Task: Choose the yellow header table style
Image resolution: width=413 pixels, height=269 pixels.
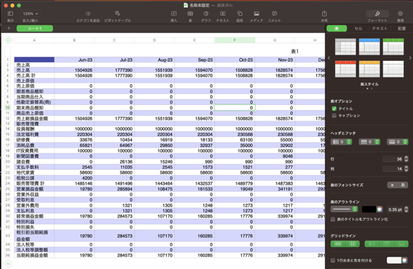Action: pos(370,69)
